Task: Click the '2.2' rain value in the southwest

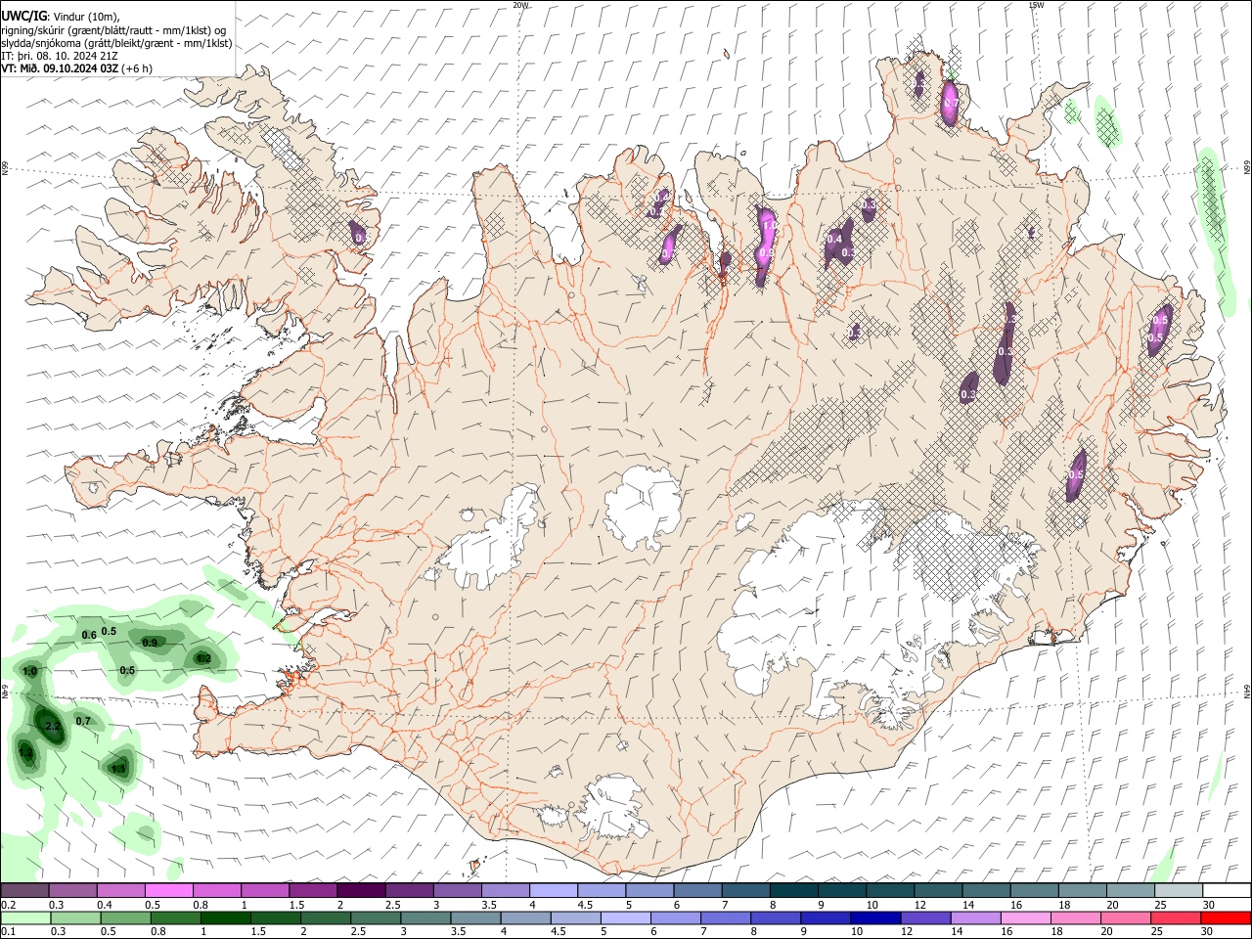Action: [x=53, y=727]
